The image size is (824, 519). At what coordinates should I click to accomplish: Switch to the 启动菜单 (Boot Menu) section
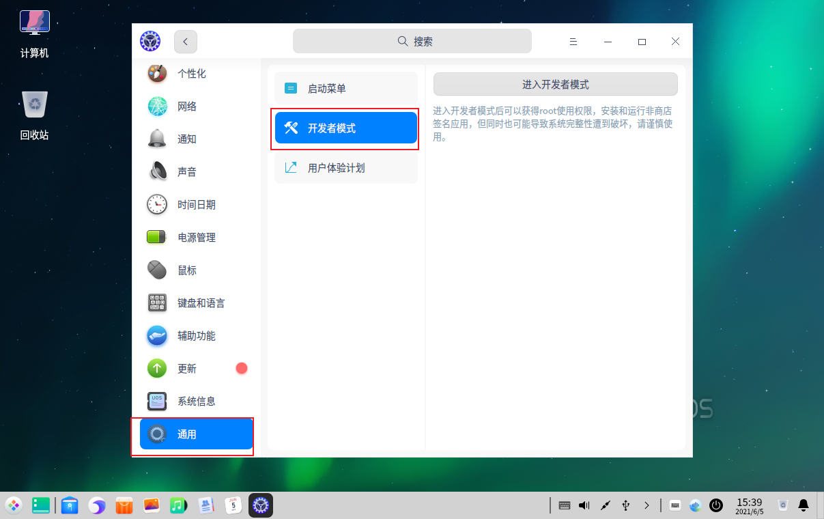pyautogui.click(x=345, y=87)
